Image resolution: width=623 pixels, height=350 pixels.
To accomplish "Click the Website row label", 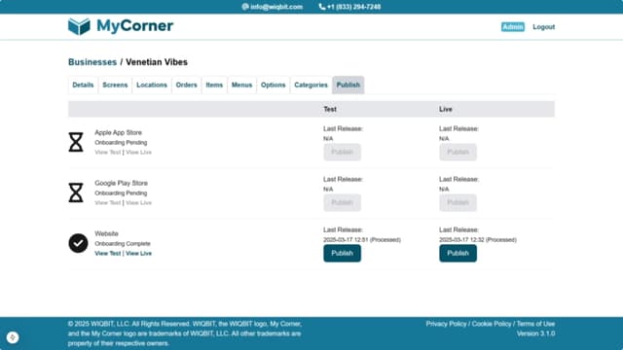I will coord(106,233).
